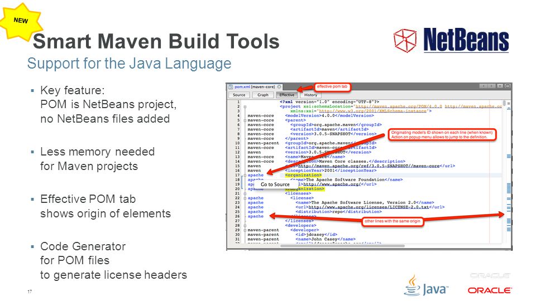Image resolution: width=536 pixels, height=301 pixels.
Task: Collapse the <developer> fold on line 29
Action: click(245, 230)
